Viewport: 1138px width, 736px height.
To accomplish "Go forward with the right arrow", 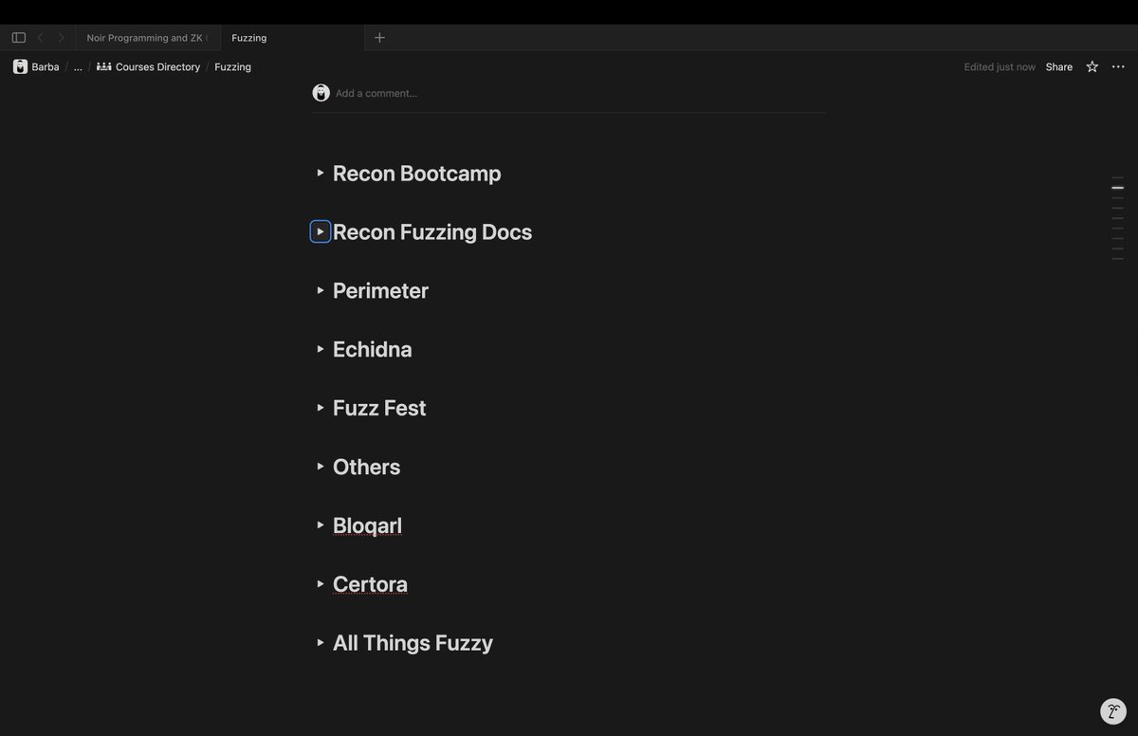I will tap(62, 38).
